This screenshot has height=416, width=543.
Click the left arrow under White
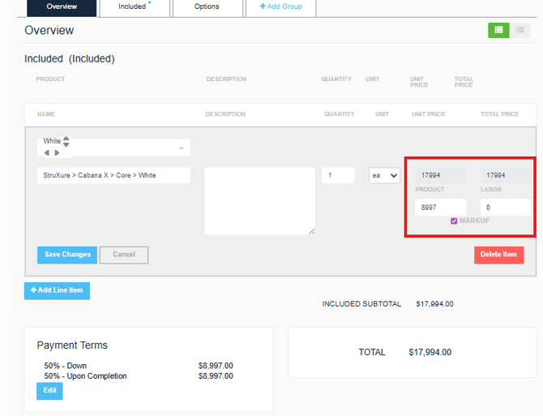[x=47, y=152]
